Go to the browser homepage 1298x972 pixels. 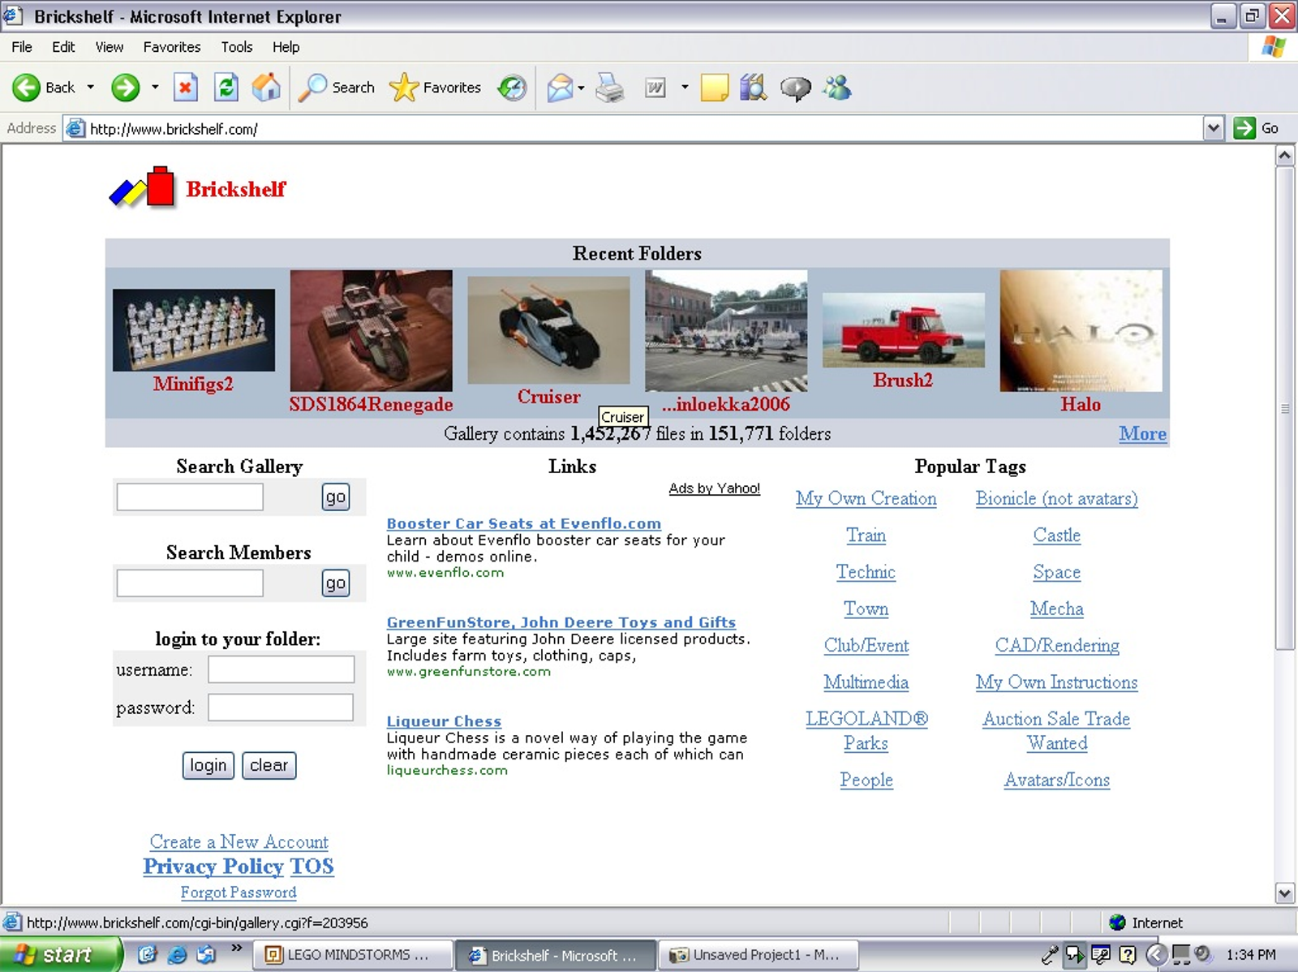267,88
